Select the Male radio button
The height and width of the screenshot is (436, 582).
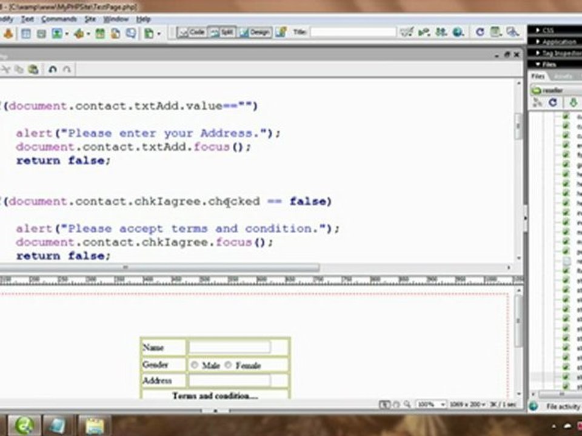click(x=195, y=365)
